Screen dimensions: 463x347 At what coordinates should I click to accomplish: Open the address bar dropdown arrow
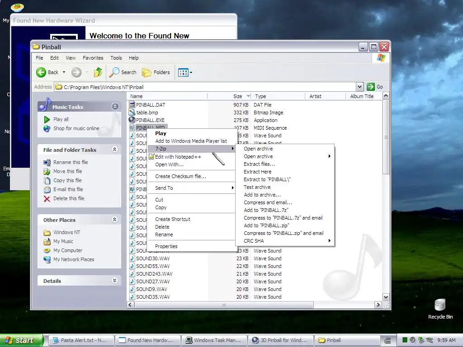coord(359,87)
